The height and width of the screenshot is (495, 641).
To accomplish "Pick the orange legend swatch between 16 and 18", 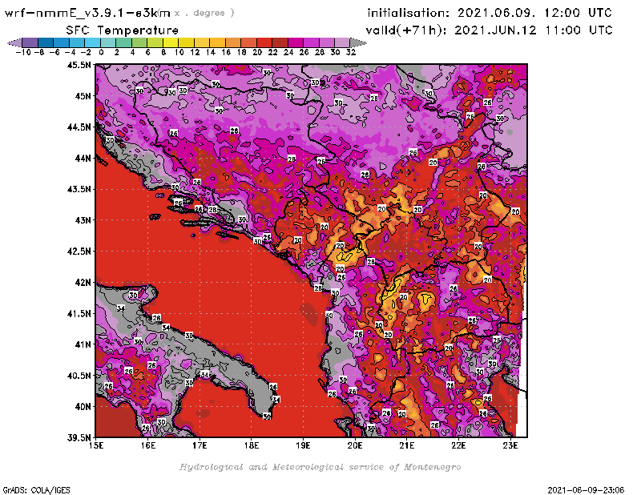I will click(x=233, y=42).
